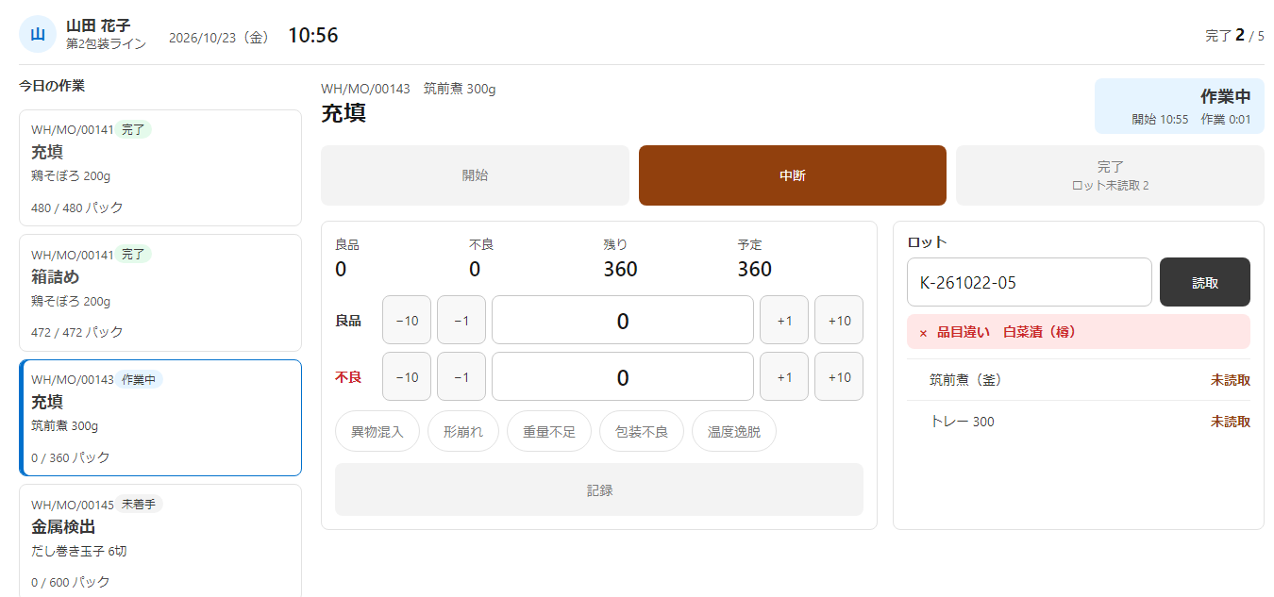Viewport: 1274px width, 597px height.
Task: Toggle the 温度逸脱 defect reason chip
Action: [734, 431]
